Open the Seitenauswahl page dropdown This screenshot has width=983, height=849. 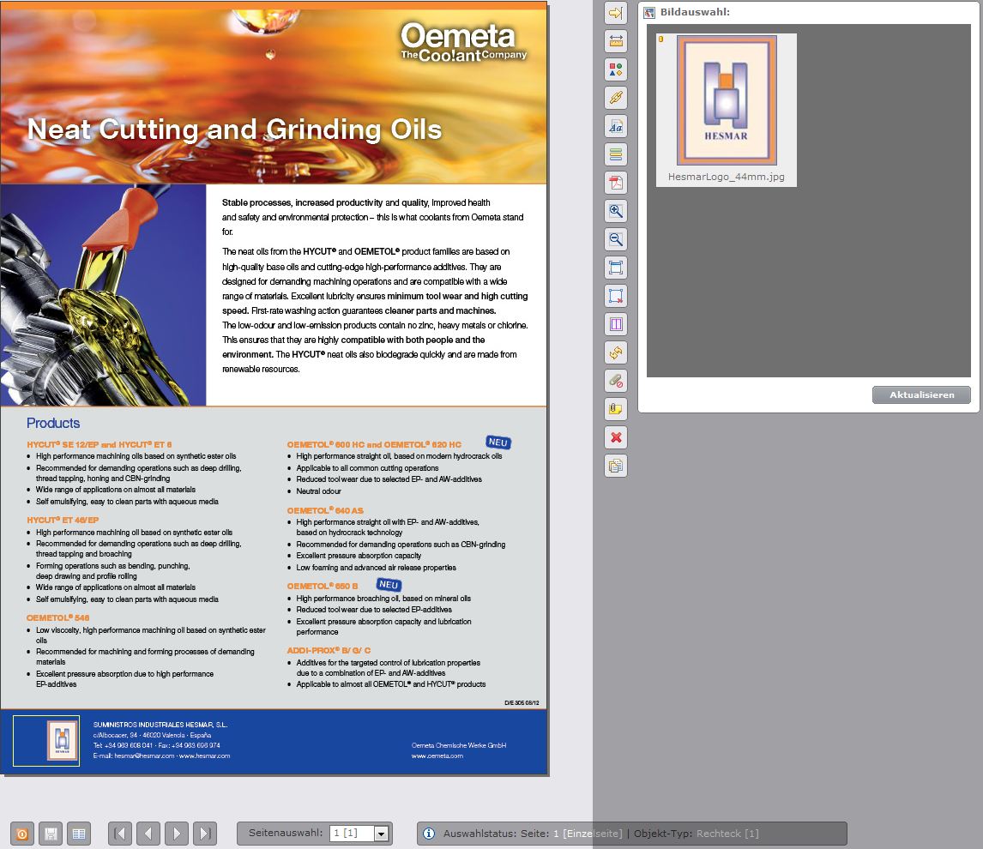coord(382,834)
